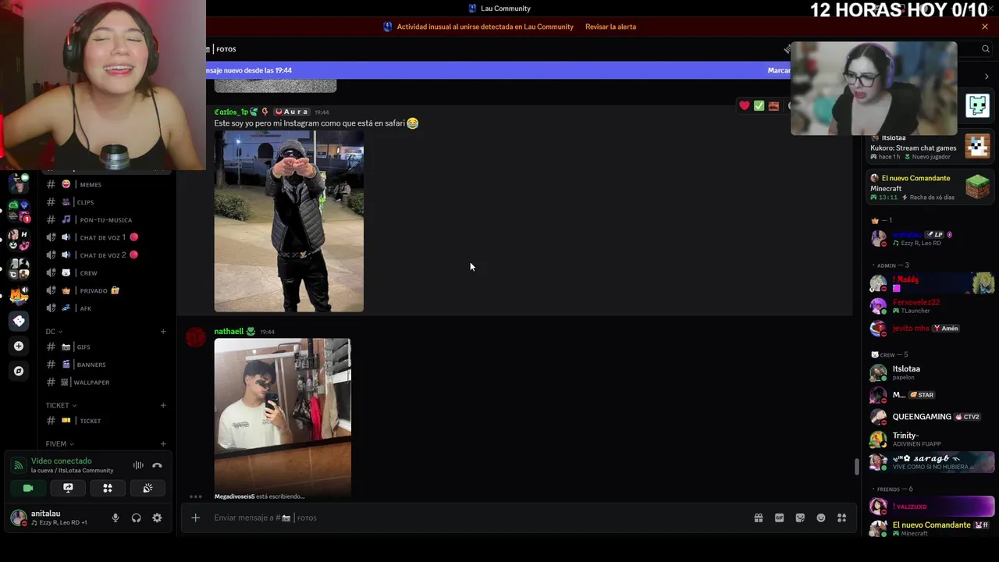Open the soundboard button
This screenshot has width=999, height=562.
click(148, 488)
